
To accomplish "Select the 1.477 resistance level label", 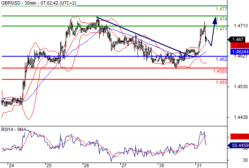I will tap(222, 9).
